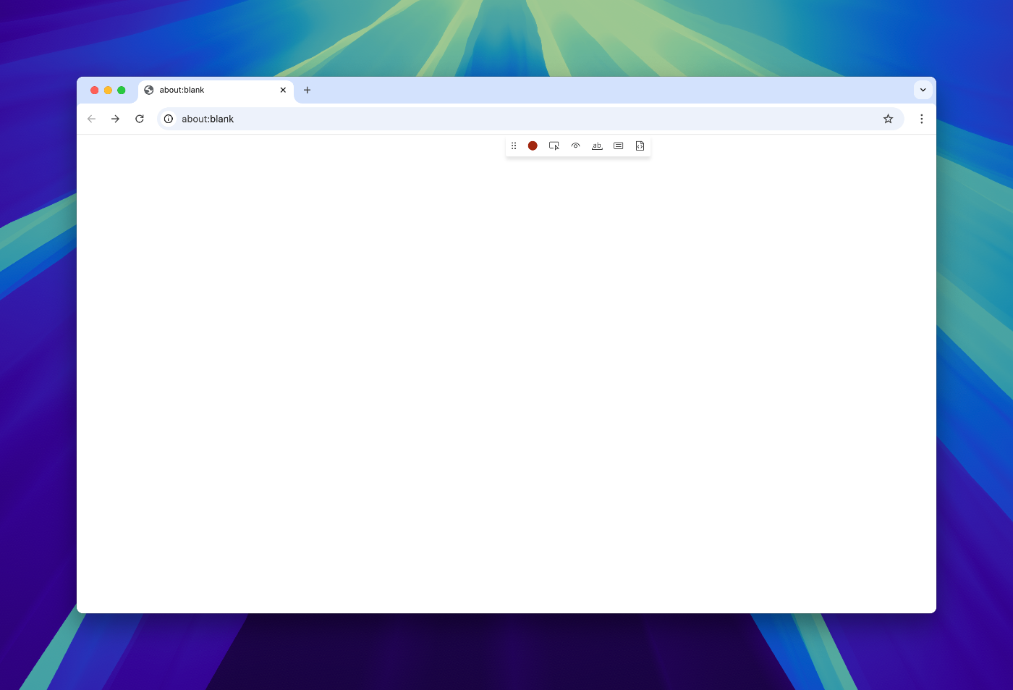Select the Assert visibility eye icon

coord(576,146)
